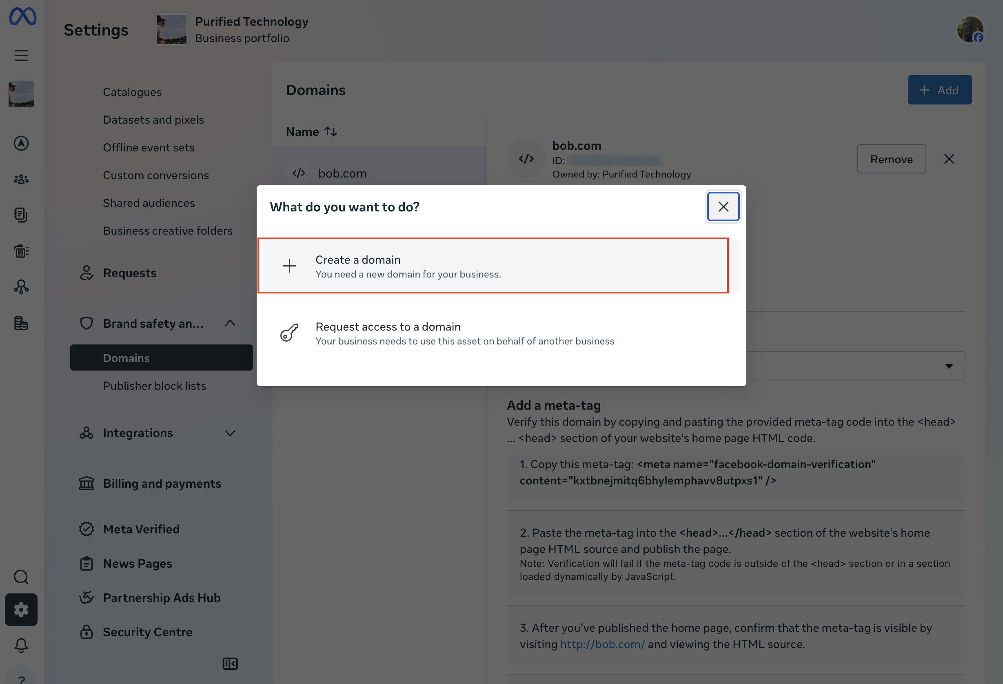Open Publisher block lists in sidebar

155,385
